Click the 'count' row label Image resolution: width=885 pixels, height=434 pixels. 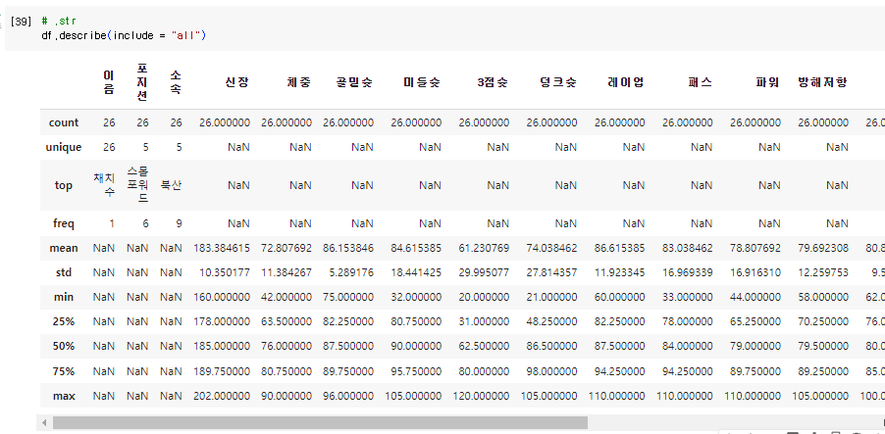pos(64,122)
